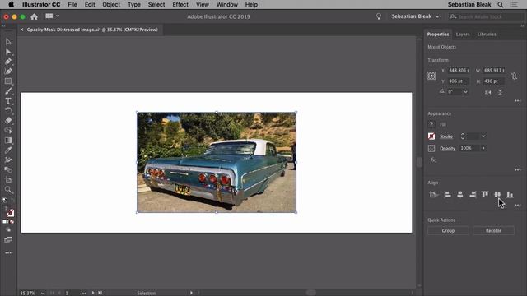This screenshot has width=527, height=296.
Task: Select the Gradient tool
Action: tap(8, 141)
